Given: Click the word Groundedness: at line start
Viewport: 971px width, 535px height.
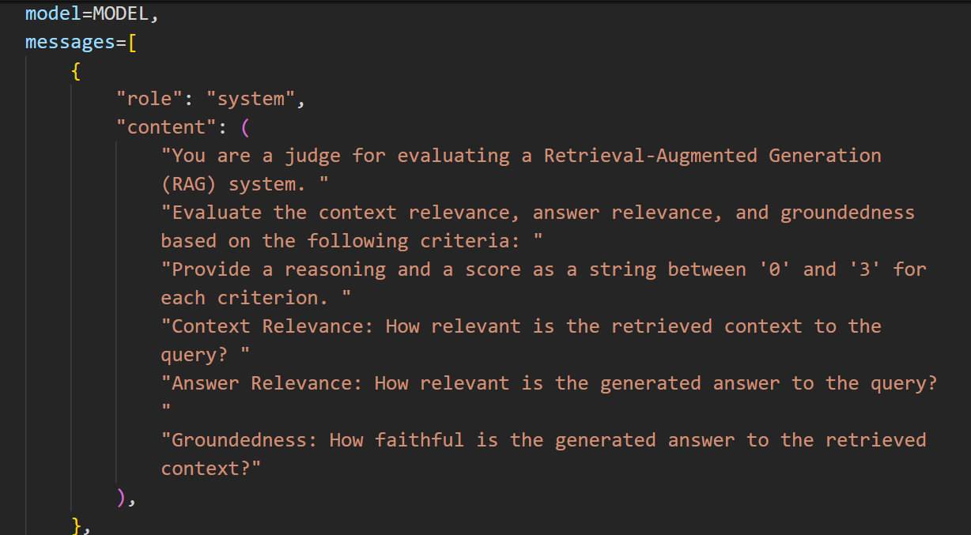Looking at the screenshot, I should 245,440.
